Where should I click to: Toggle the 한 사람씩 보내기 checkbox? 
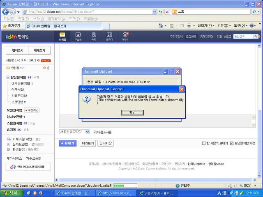click(204, 143)
